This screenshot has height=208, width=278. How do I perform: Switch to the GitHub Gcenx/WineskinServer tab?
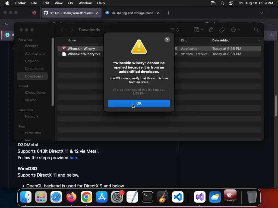[71, 13]
